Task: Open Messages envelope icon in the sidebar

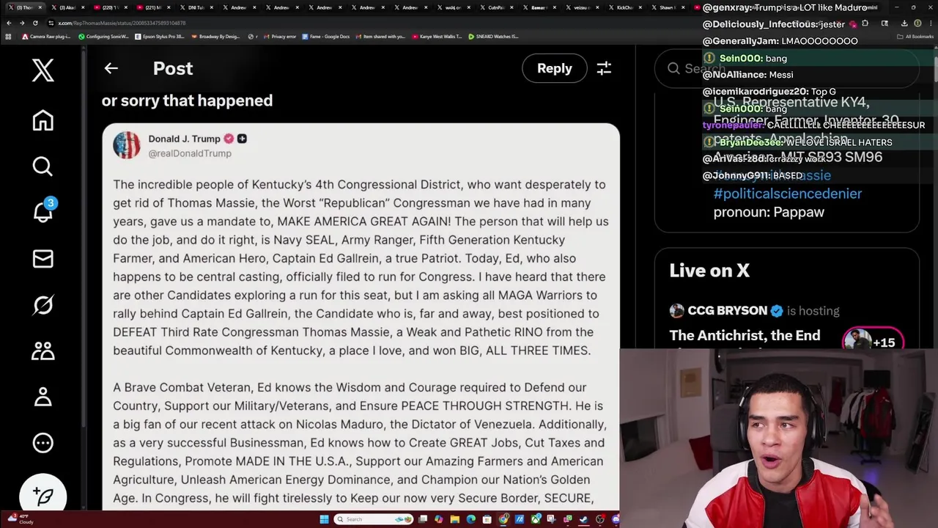Action: [x=43, y=259]
